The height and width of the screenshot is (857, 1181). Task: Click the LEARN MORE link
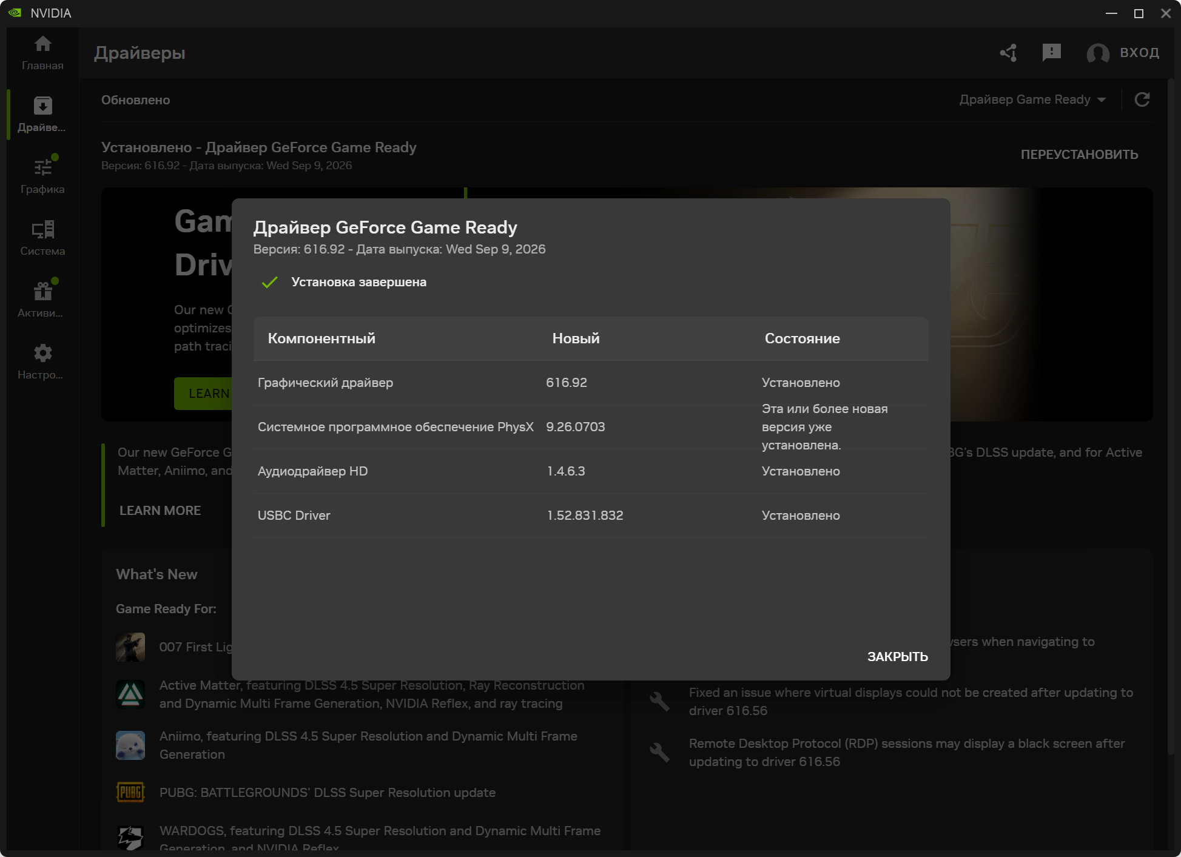pyautogui.click(x=160, y=511)
